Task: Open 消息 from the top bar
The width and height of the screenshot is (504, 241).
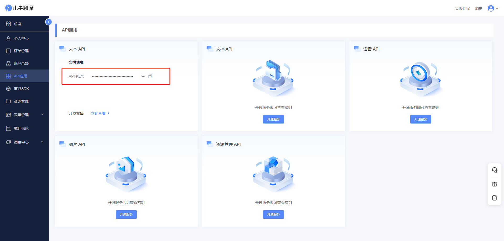Action: (479, 8)
